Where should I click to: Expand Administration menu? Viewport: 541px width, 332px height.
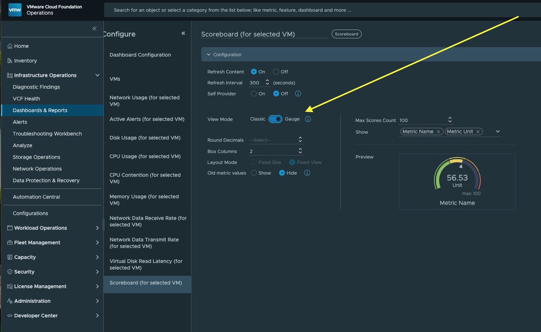click(97, 301)
